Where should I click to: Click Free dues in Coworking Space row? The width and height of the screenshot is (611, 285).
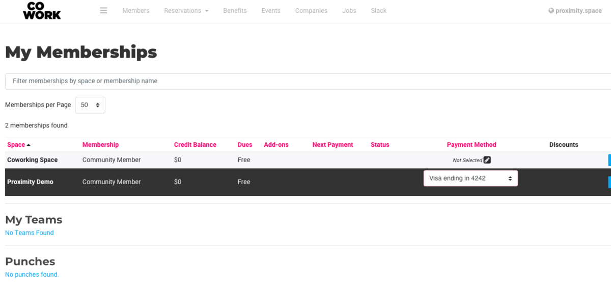click(244, 160)
